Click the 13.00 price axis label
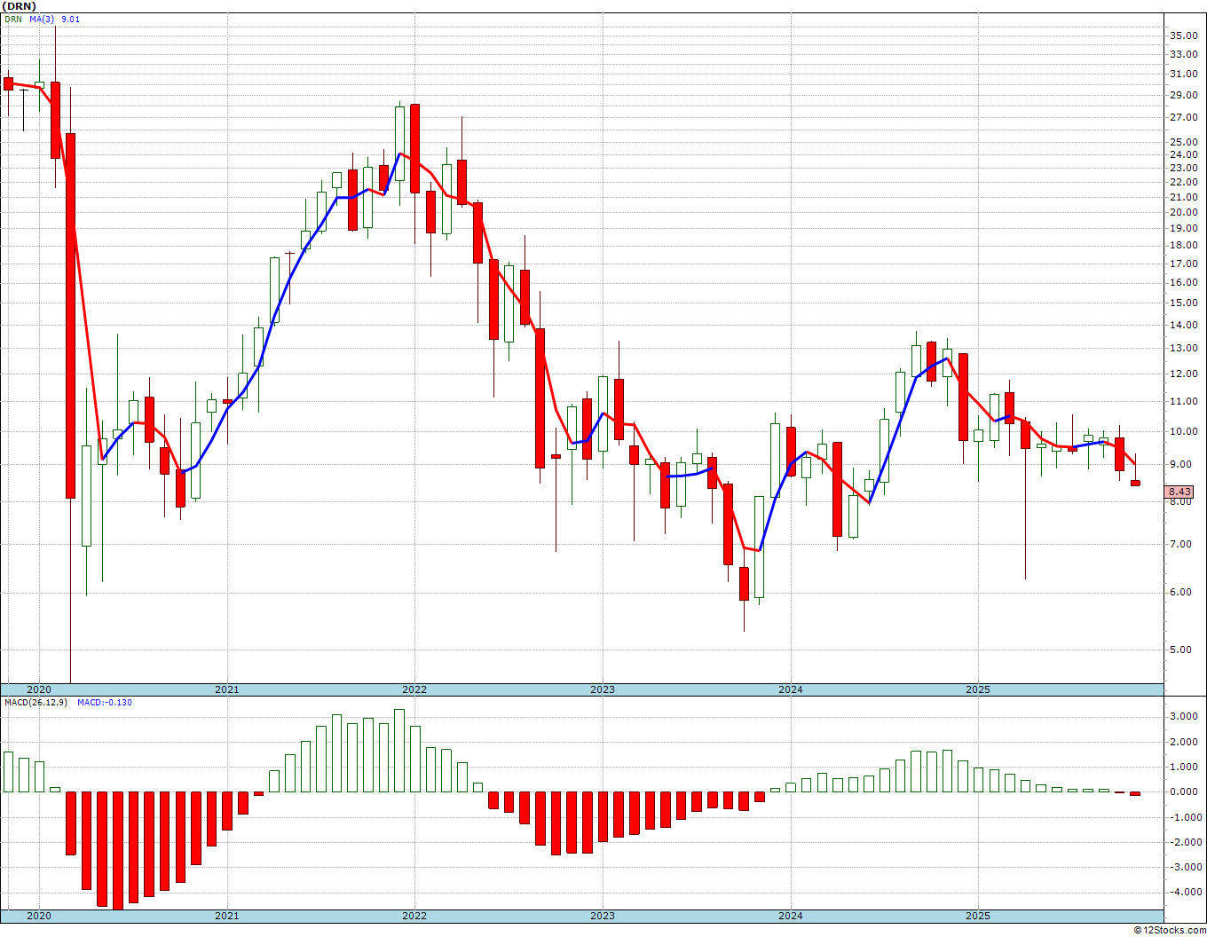 click(1183, 348)
